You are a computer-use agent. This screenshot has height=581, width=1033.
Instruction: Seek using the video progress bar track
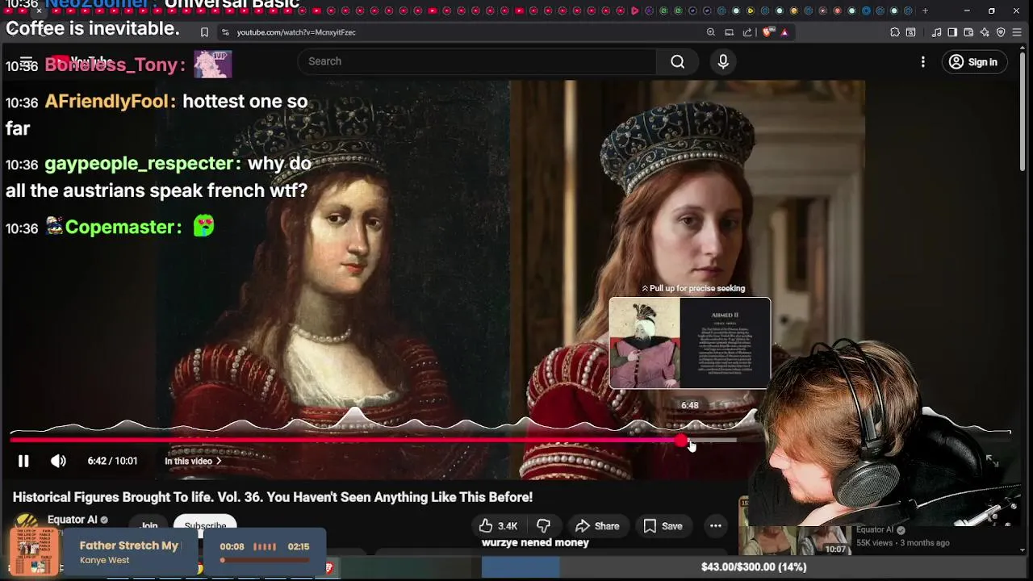(x=510, y=440)
